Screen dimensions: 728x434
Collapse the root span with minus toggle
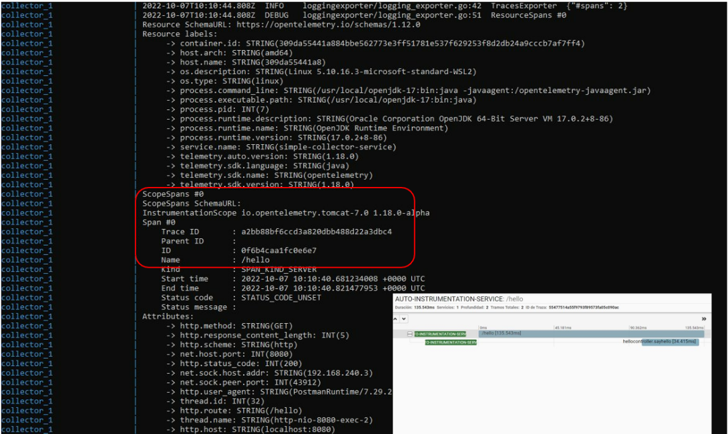click(410, 334)
